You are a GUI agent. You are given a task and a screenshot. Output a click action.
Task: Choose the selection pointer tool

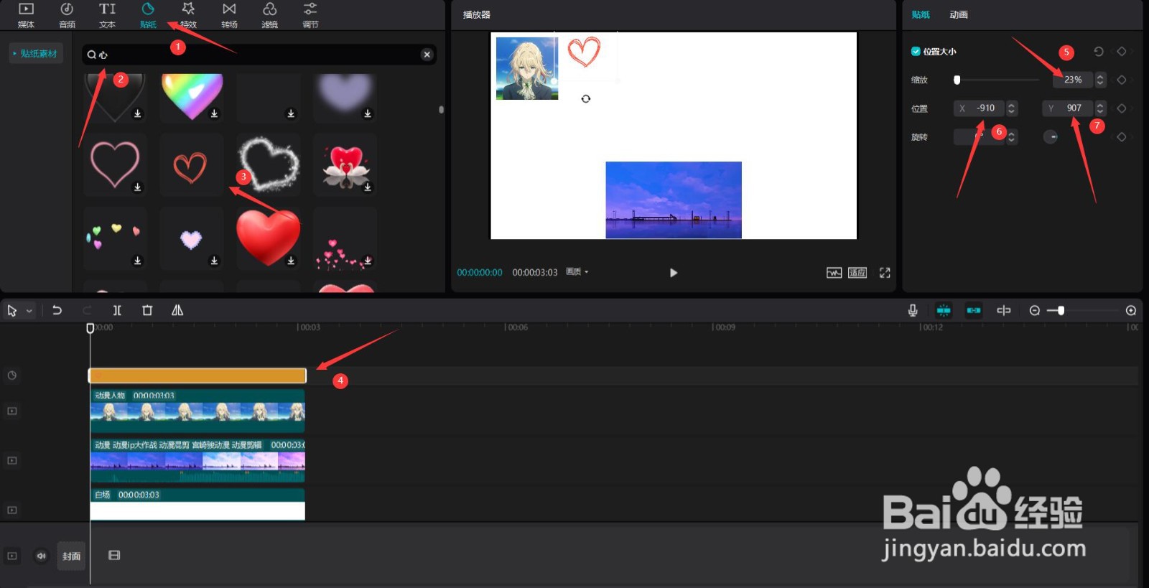(12, 311)
